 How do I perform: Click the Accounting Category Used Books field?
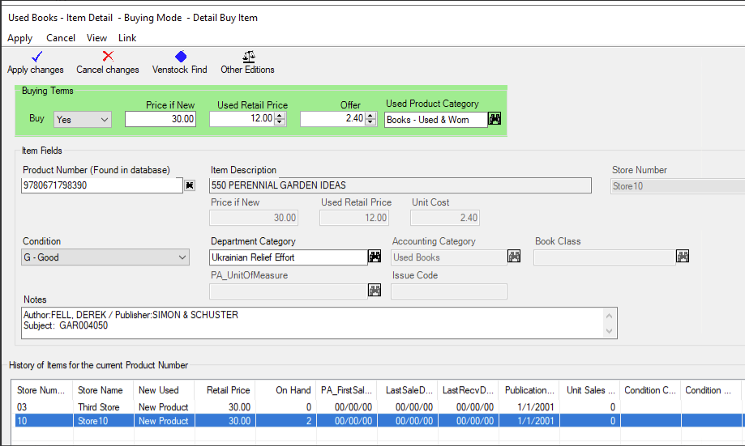449,257
